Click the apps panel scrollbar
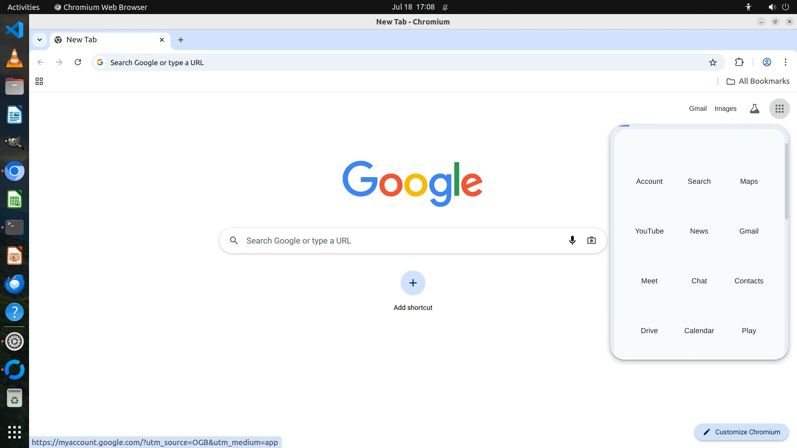 coord(786,181)
